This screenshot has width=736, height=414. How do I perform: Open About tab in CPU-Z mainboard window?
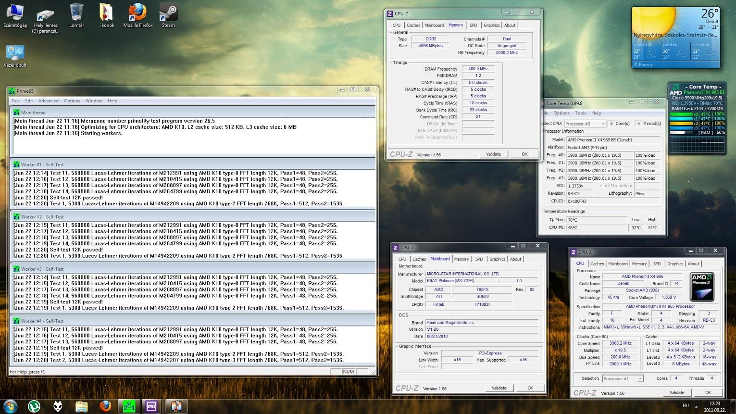[516, 259]
